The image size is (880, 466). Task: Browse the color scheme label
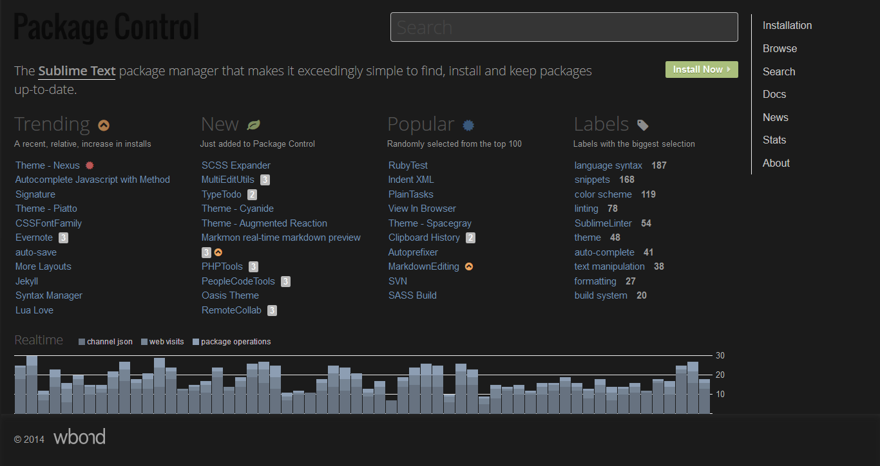603,194
